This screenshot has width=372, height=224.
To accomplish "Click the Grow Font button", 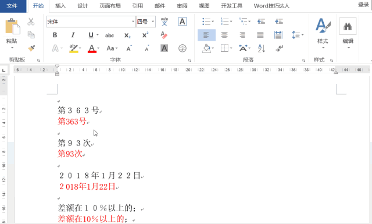I will pyautogui.click(x=129, y=48).
